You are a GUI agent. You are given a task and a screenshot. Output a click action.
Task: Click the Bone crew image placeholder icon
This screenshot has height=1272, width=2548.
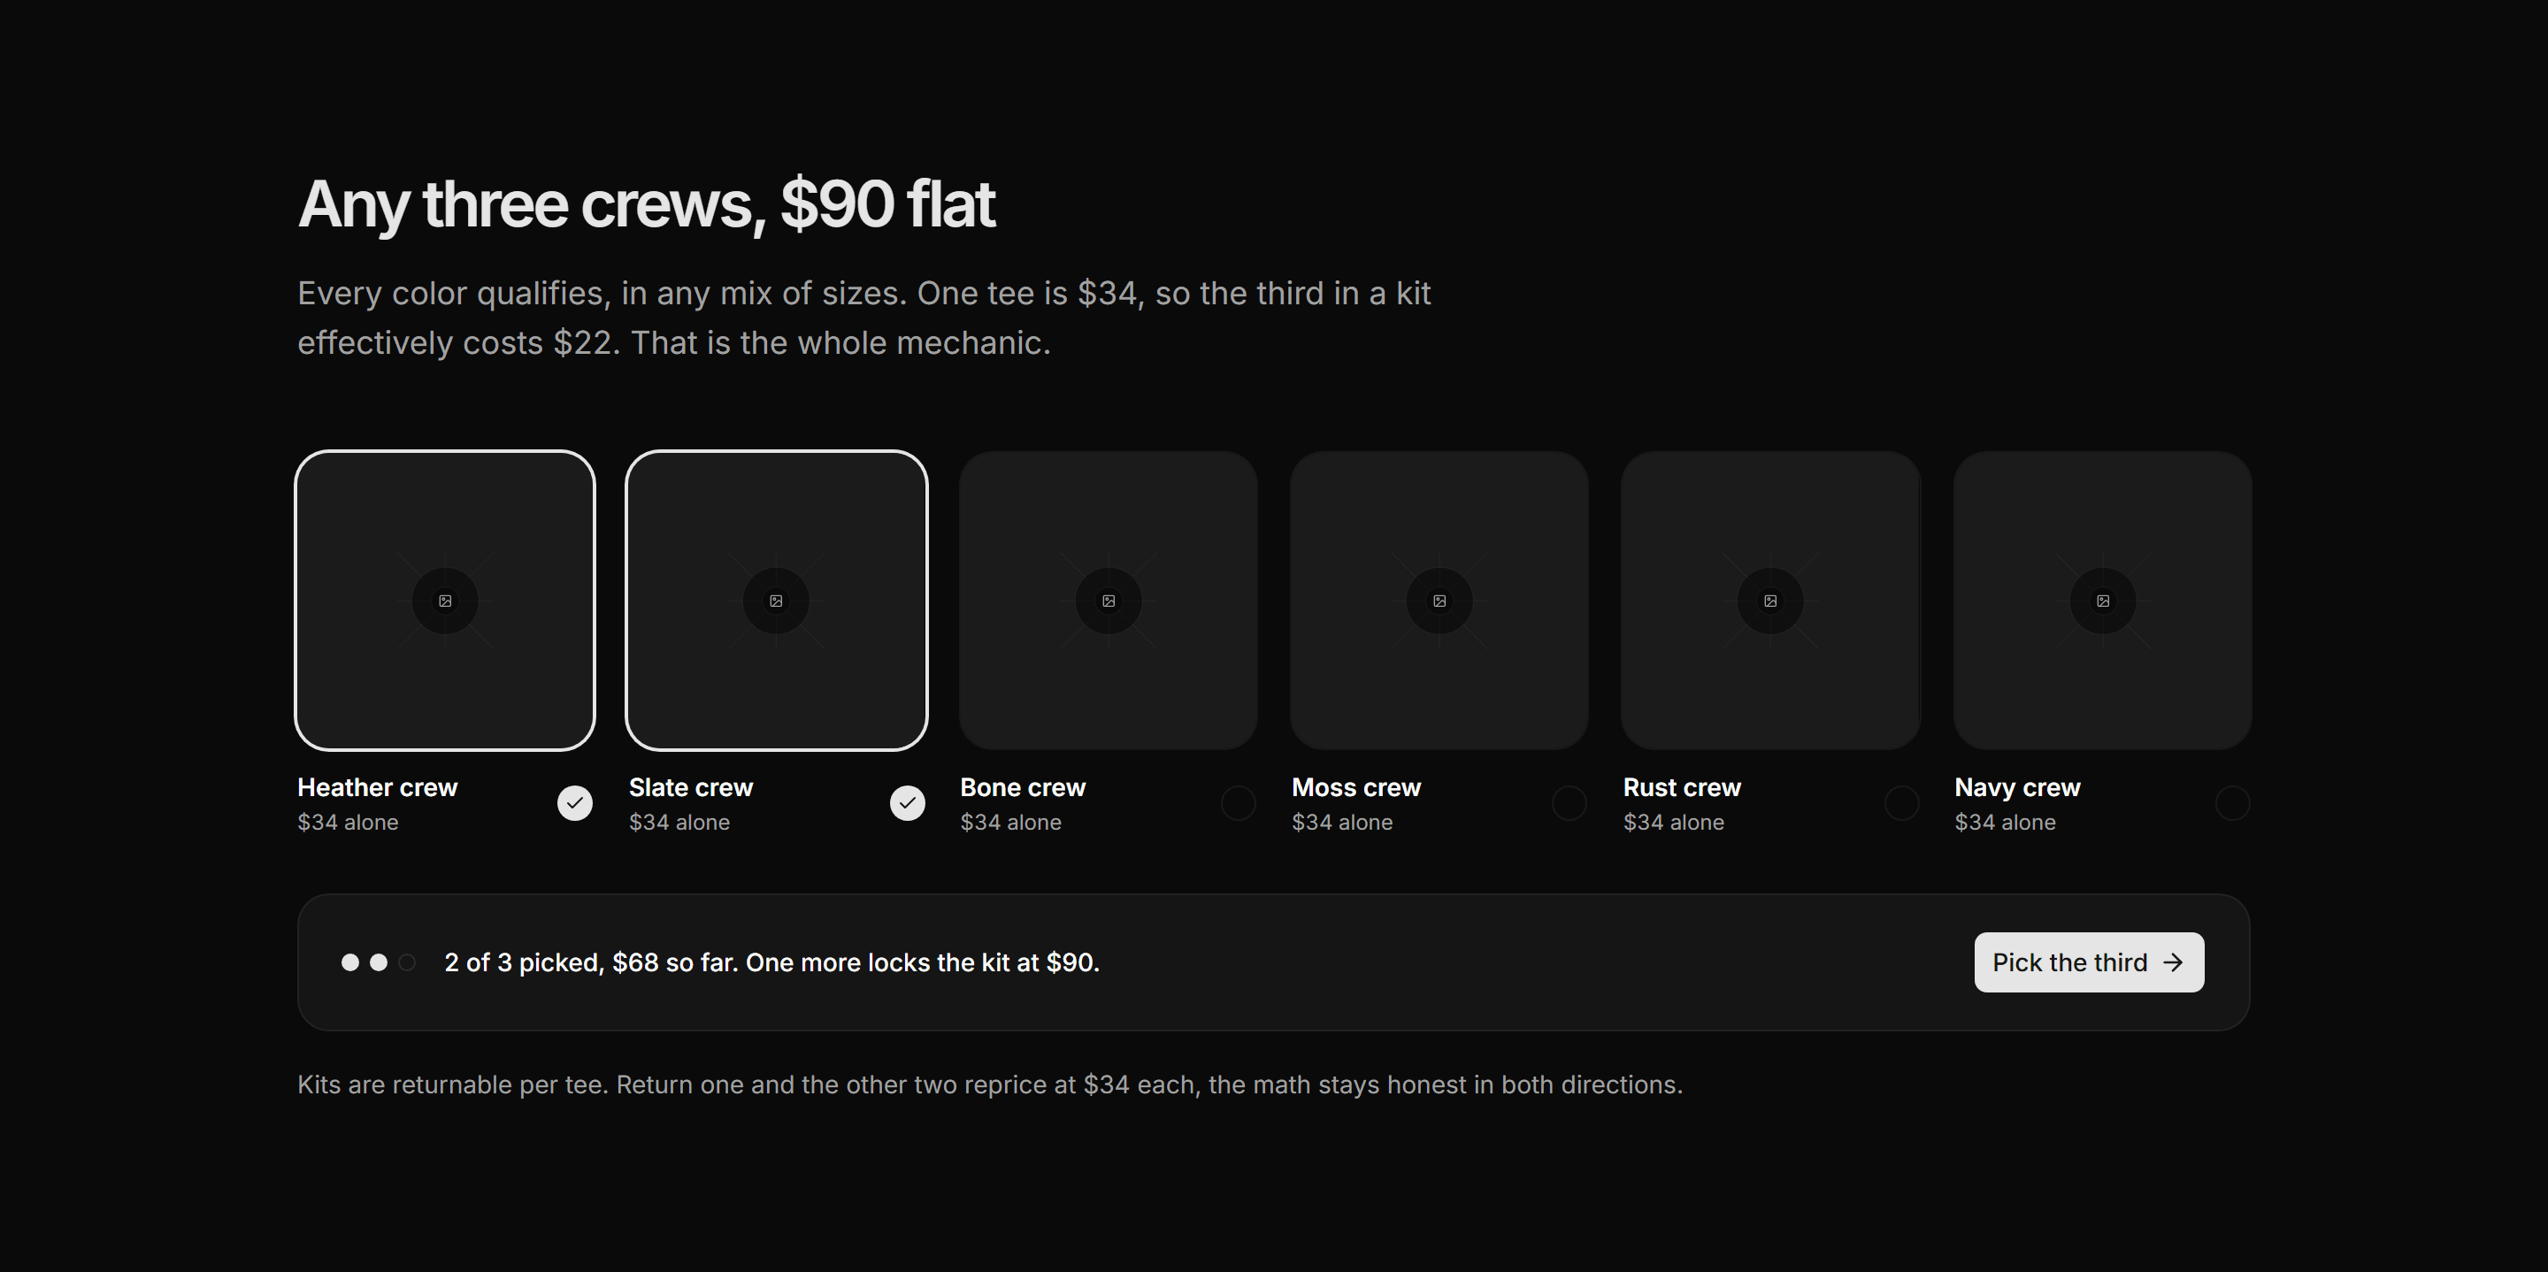pyautogui.click(x=1109, y=601)
